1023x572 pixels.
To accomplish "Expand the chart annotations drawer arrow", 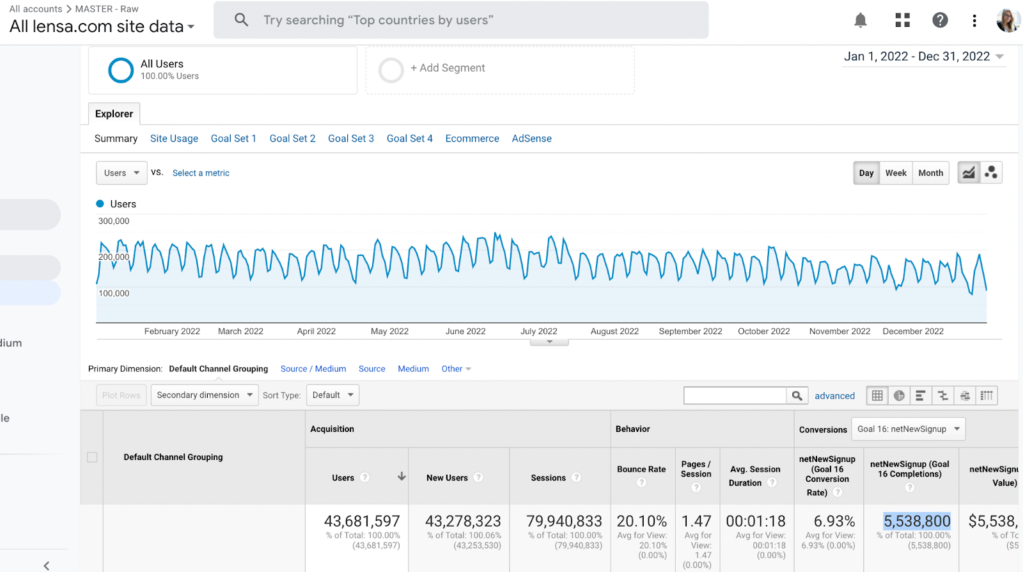I will click(x=549, y=342).
